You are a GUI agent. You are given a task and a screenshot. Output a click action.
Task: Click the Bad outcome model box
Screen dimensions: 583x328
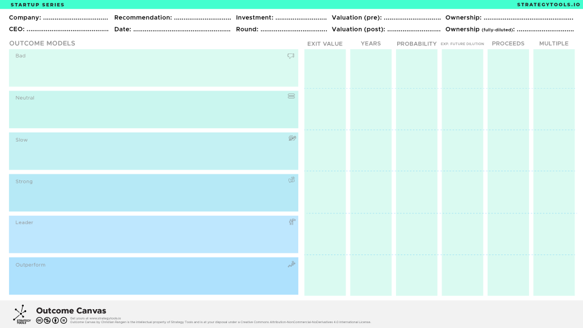tap(153, 68)
